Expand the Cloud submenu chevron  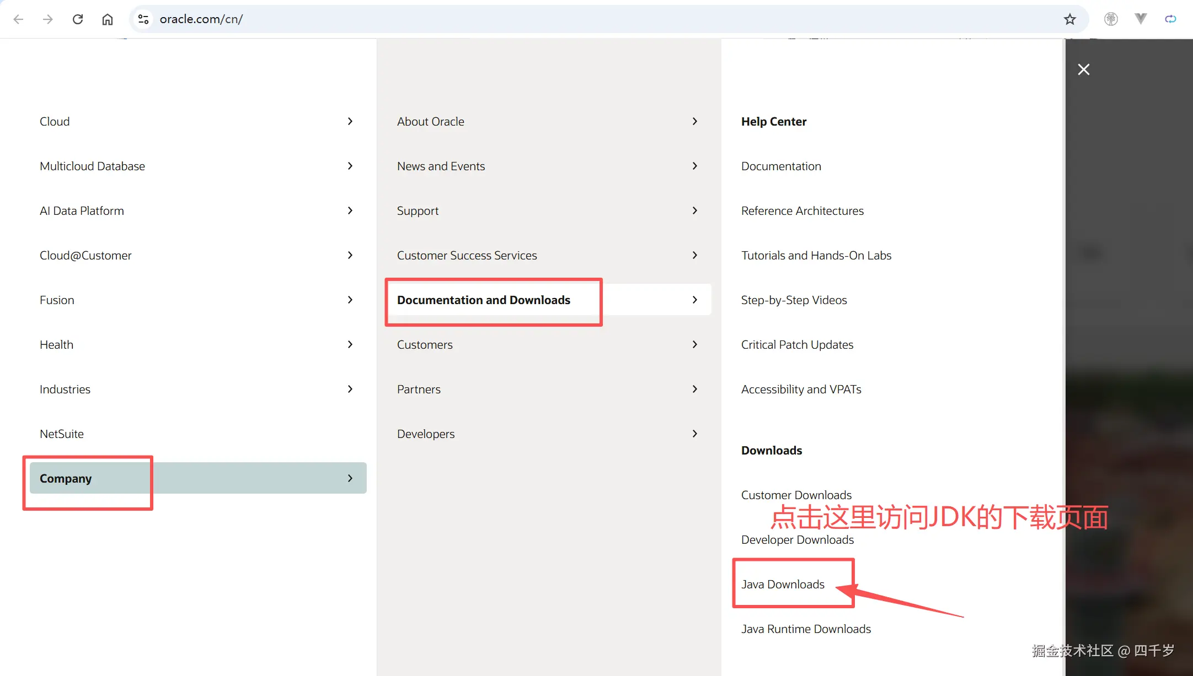coord(350,121)
